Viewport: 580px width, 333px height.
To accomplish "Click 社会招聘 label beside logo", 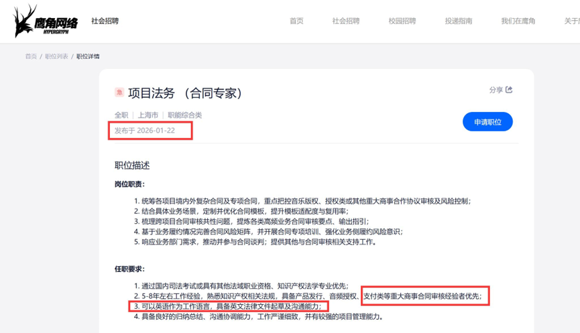I will click(105, 21).
